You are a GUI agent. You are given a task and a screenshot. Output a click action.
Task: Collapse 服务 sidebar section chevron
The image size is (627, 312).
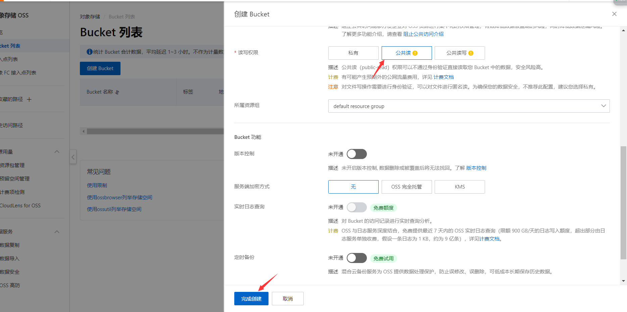[57, 232]
